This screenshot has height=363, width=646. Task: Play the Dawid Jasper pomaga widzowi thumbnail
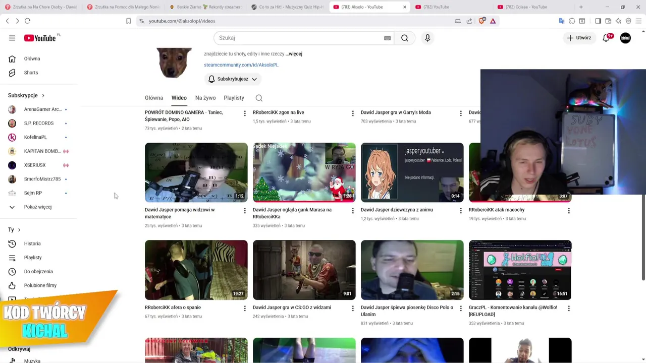click(x=196, y=172)
